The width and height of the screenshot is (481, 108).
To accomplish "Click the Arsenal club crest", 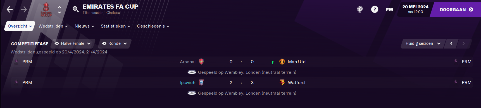I will click(x=201, y=62).
